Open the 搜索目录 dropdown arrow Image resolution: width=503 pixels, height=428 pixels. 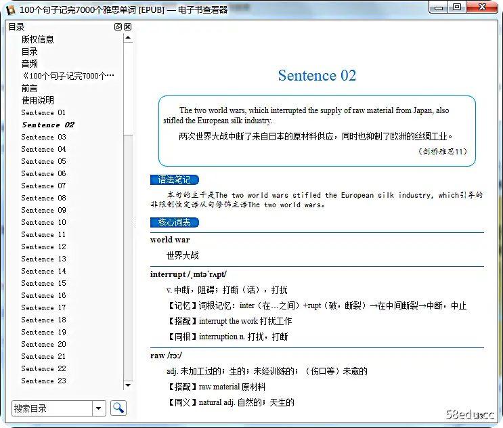[99, 408]
